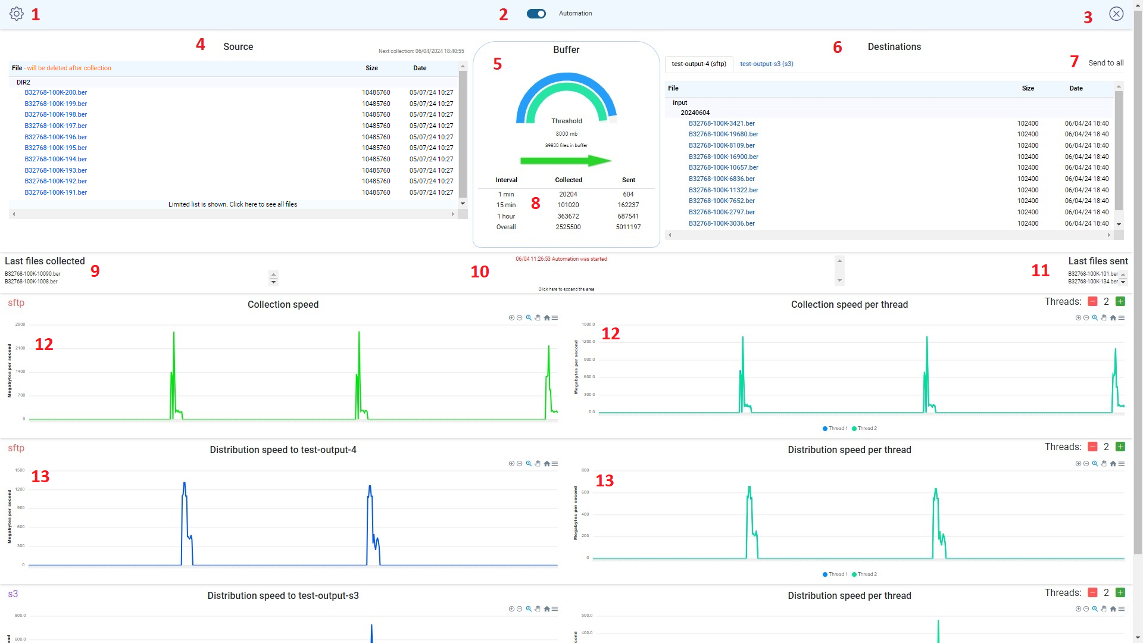Activate the pan hand tool on Collection speed chart
This screenshot has width=1143, height=643.
click(538, 318)
